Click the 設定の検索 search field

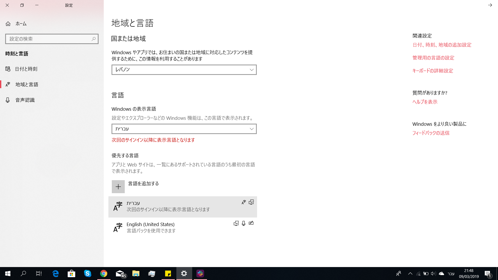[x=52, y=39]
